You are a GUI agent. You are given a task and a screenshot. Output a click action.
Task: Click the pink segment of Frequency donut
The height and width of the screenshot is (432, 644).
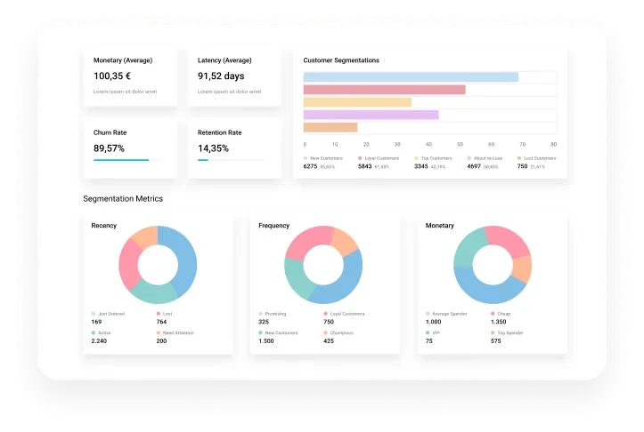click(306, 242)
